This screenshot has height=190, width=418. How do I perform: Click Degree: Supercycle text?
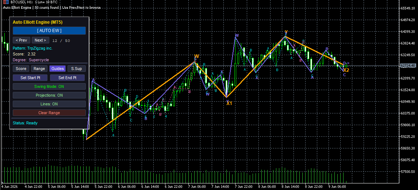31,60
